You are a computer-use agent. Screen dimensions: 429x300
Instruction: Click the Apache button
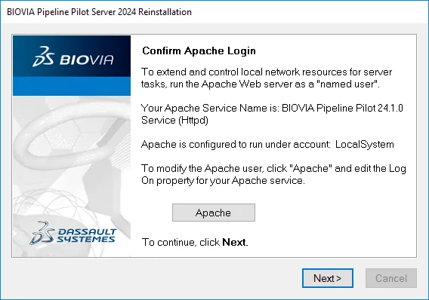tap(214, 213)
